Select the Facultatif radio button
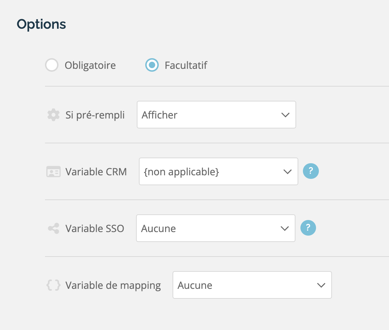Image resolution: width=389 pixels, height=330 pixels. tap(152, 65)
